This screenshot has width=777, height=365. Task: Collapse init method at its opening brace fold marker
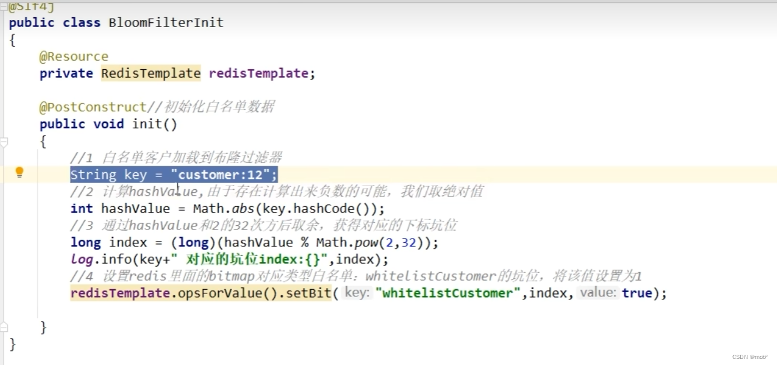[4, 142]
